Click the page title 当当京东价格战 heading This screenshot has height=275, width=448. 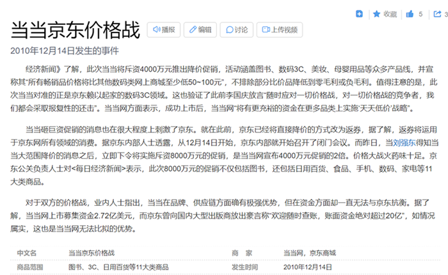[76, 30]
